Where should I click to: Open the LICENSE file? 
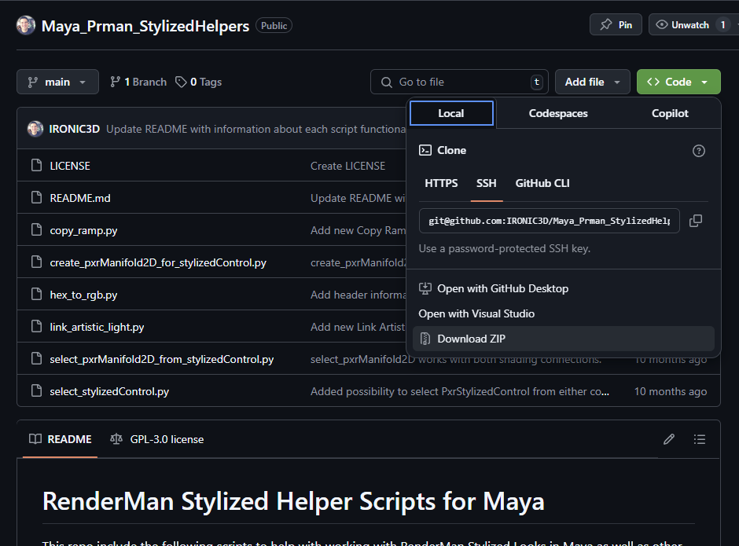[70, 166]
